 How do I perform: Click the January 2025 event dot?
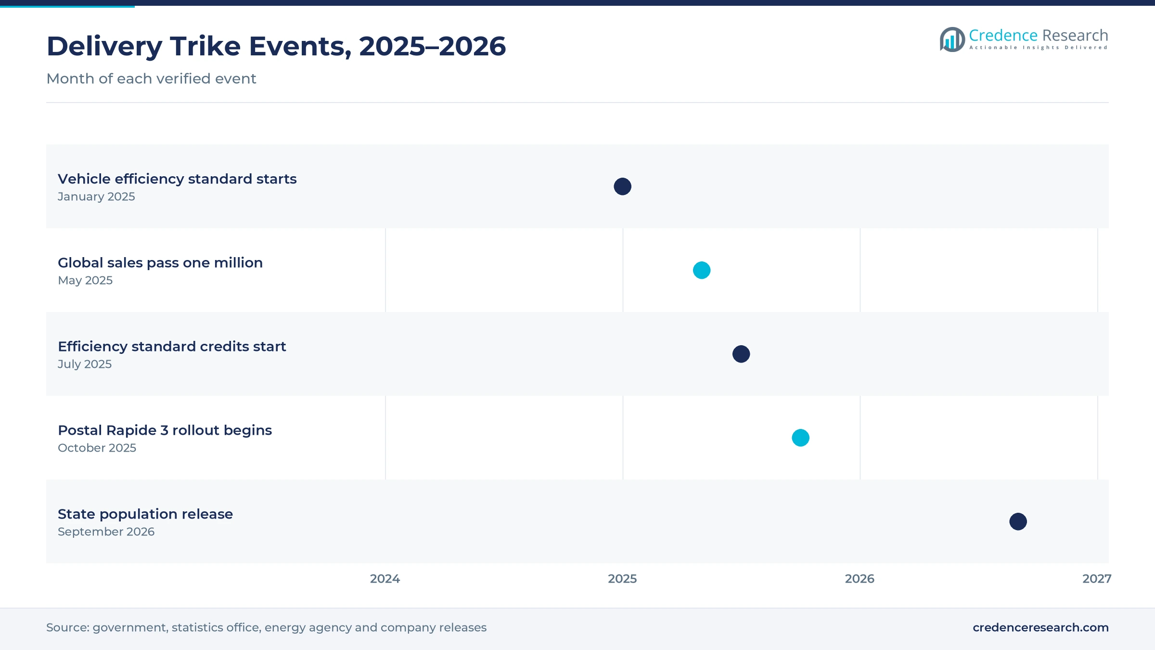[x=622, y=186]
